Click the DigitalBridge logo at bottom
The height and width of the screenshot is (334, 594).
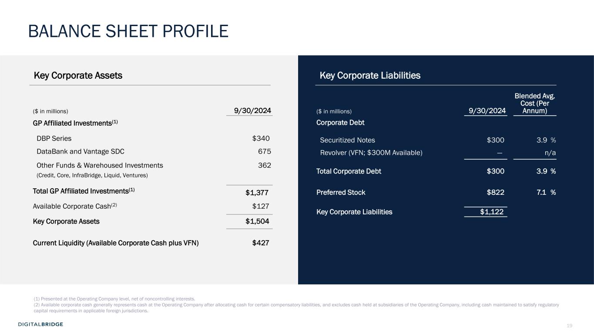point(40,324)
